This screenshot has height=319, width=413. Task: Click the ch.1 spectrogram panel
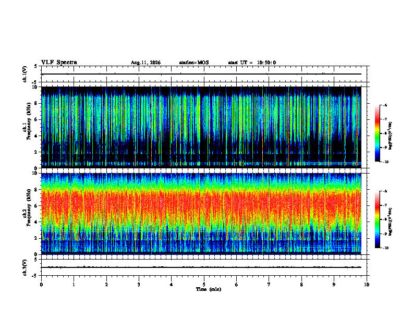tap(201, 127)
